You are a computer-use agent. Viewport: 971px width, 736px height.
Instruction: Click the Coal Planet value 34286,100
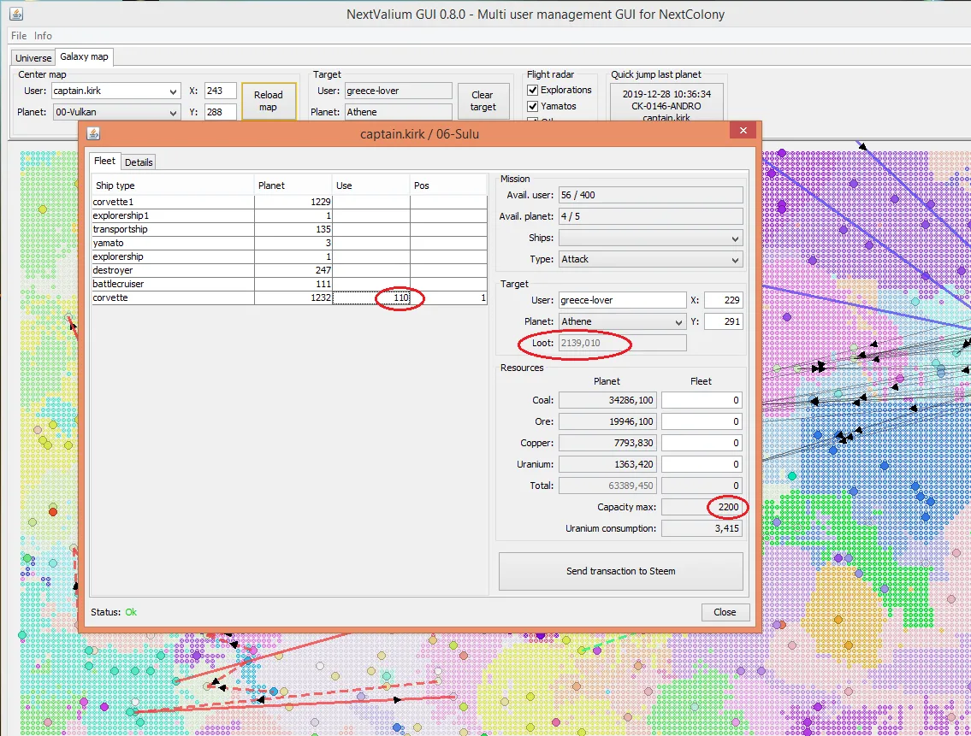click(x=607, y=401)
